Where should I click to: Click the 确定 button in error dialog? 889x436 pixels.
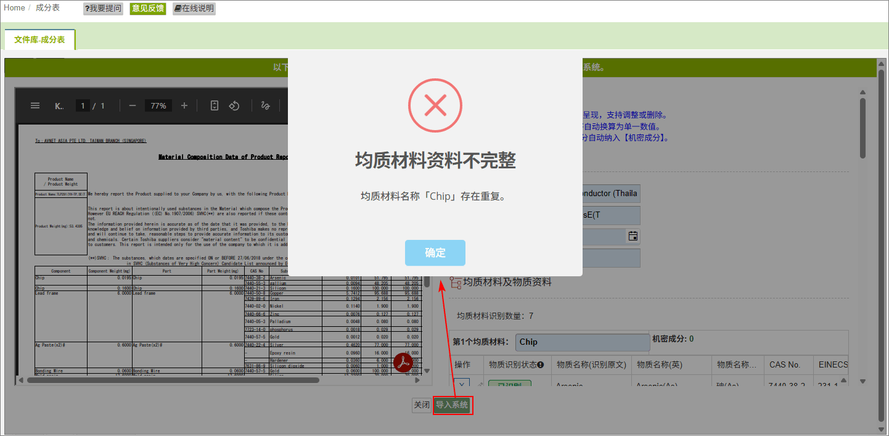coord(435,253)
